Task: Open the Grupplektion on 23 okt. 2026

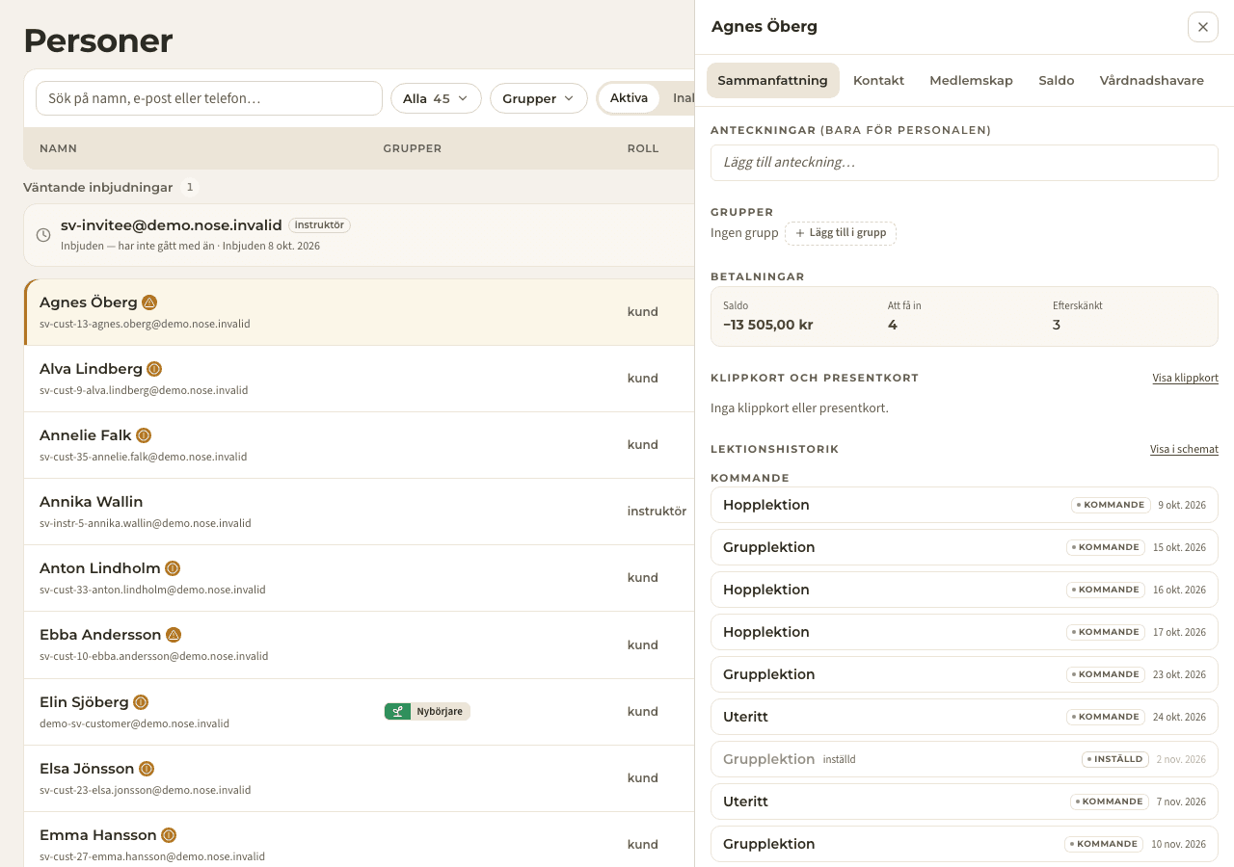Action: 964,674
